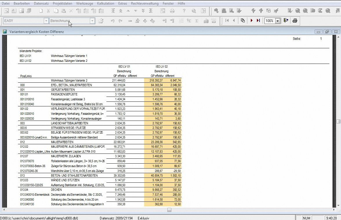Click the scissors cut icon
Viewport: 341px width, 220px height.
tap(48, 11)
